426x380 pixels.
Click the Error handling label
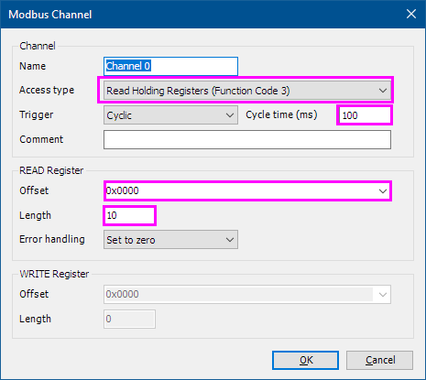coord(52,239)
